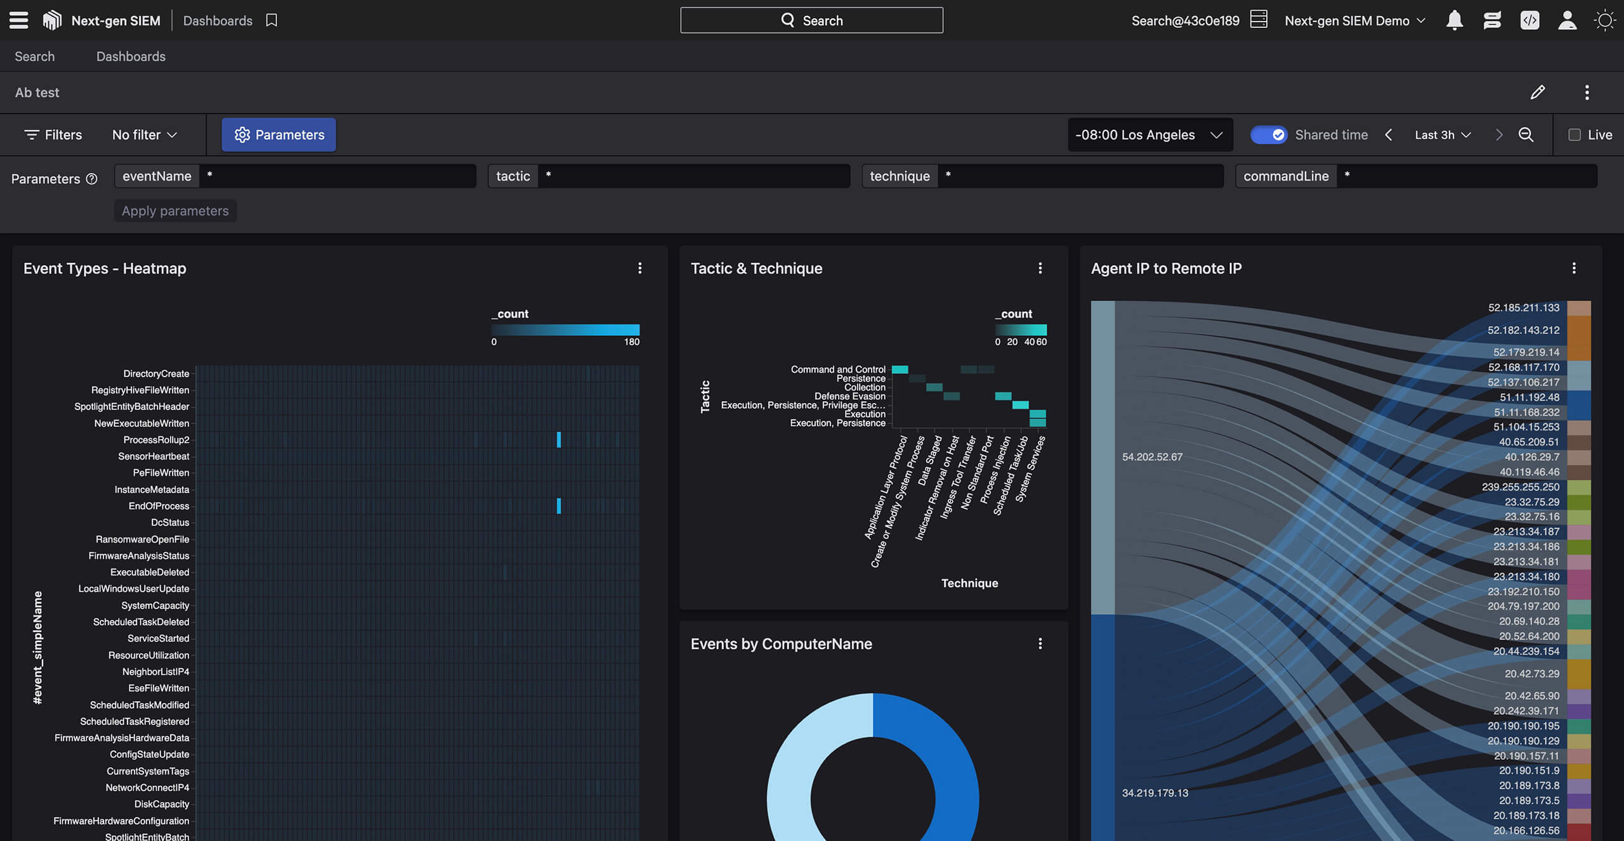
Task: Open the hamburger navigation menu
Action: (18, 20)
